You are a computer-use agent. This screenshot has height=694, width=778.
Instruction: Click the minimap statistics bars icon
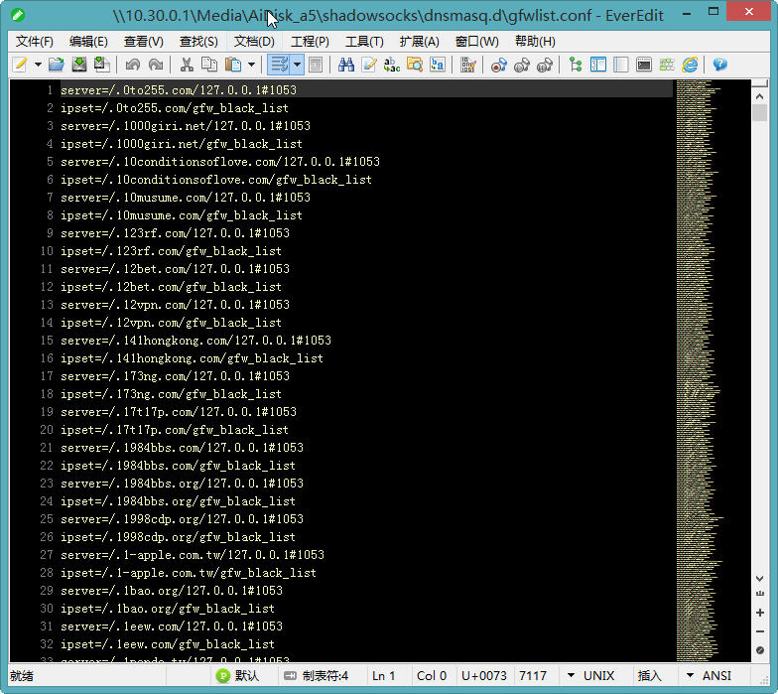pos(760,594)
